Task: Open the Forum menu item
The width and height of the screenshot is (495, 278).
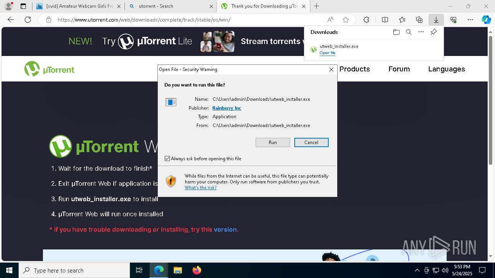Action: pyautogui.click(x=399, y=69)
